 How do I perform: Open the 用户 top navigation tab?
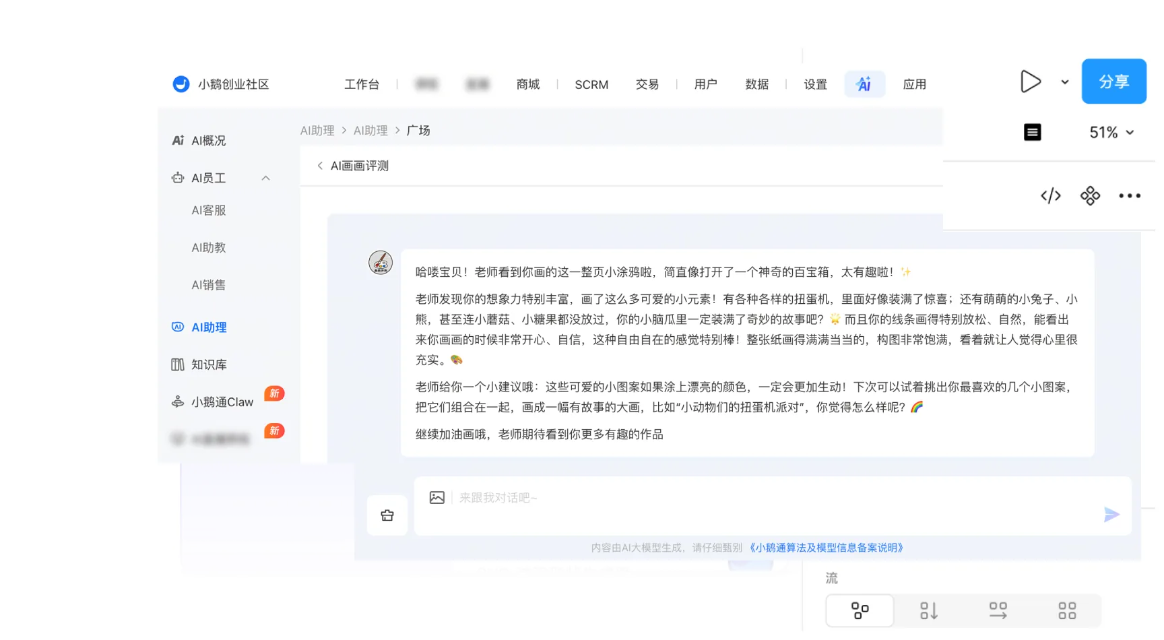pyautogui.click(x=706, y=85)
